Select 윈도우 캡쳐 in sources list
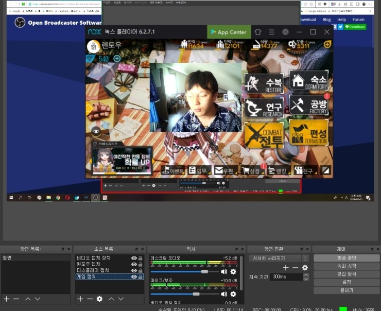This screenshot has height=311, width=381. [x=89, y=264]
